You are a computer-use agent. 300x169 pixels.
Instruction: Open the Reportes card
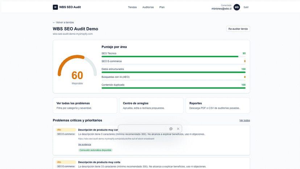pos(218,106)
